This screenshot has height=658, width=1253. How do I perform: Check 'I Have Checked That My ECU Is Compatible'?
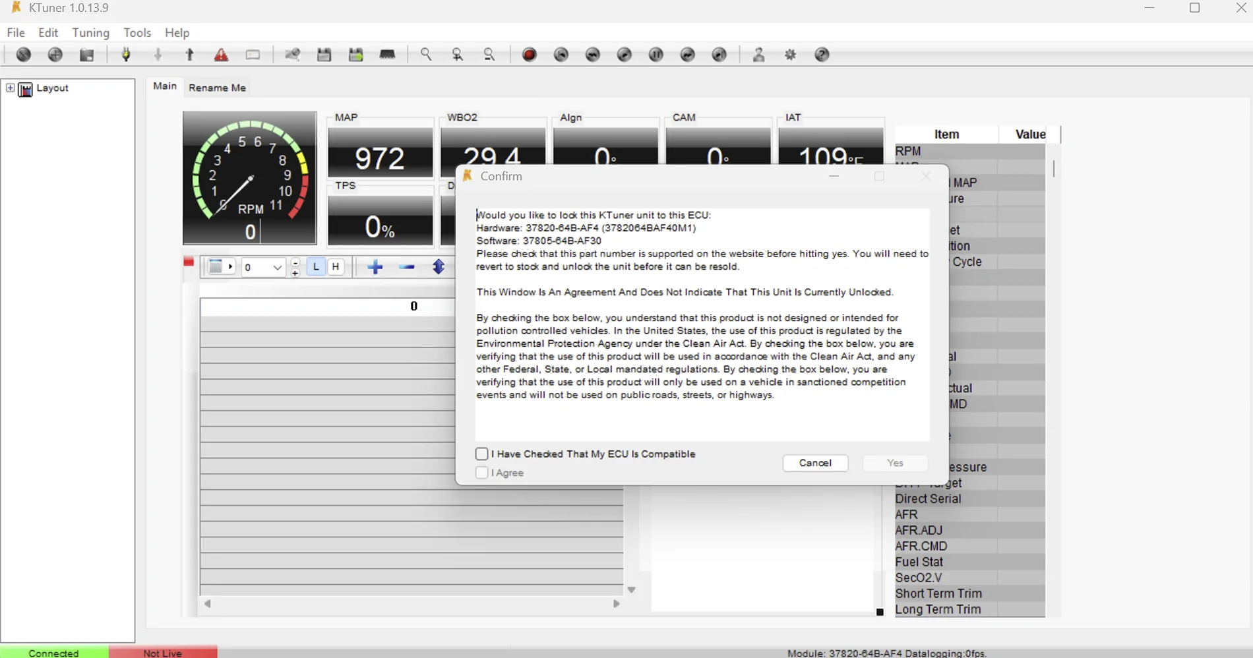(x=481, y=454)
